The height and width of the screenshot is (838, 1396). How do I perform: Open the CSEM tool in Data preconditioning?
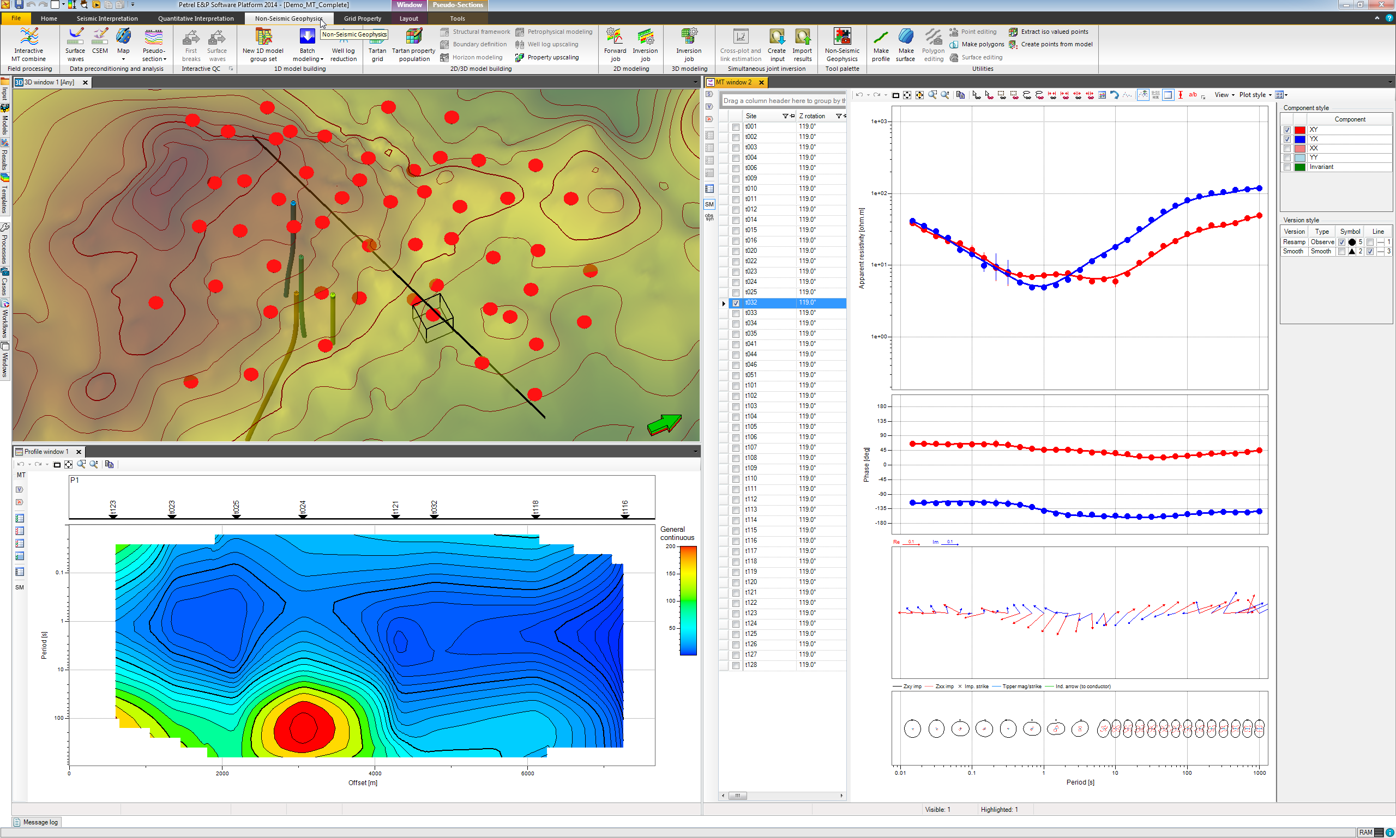pos(99,42)
